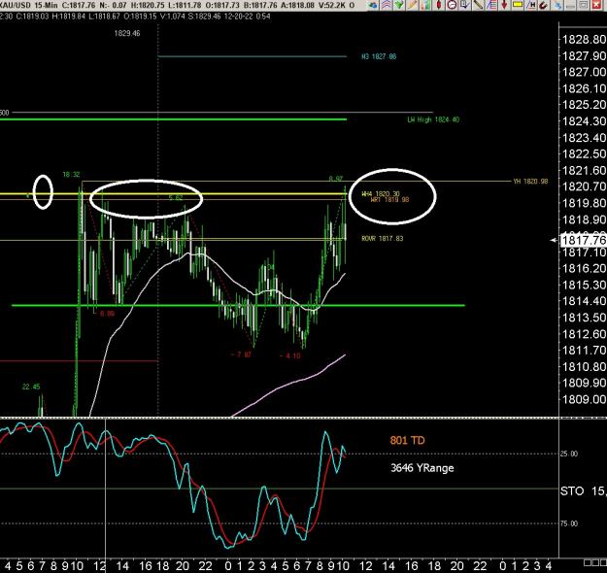Image resolution: width=607 pixels, height=573 pixels.
Task: Click the first small box at chart bottom right
Action: pyautogui.click(x=586, y=562)
